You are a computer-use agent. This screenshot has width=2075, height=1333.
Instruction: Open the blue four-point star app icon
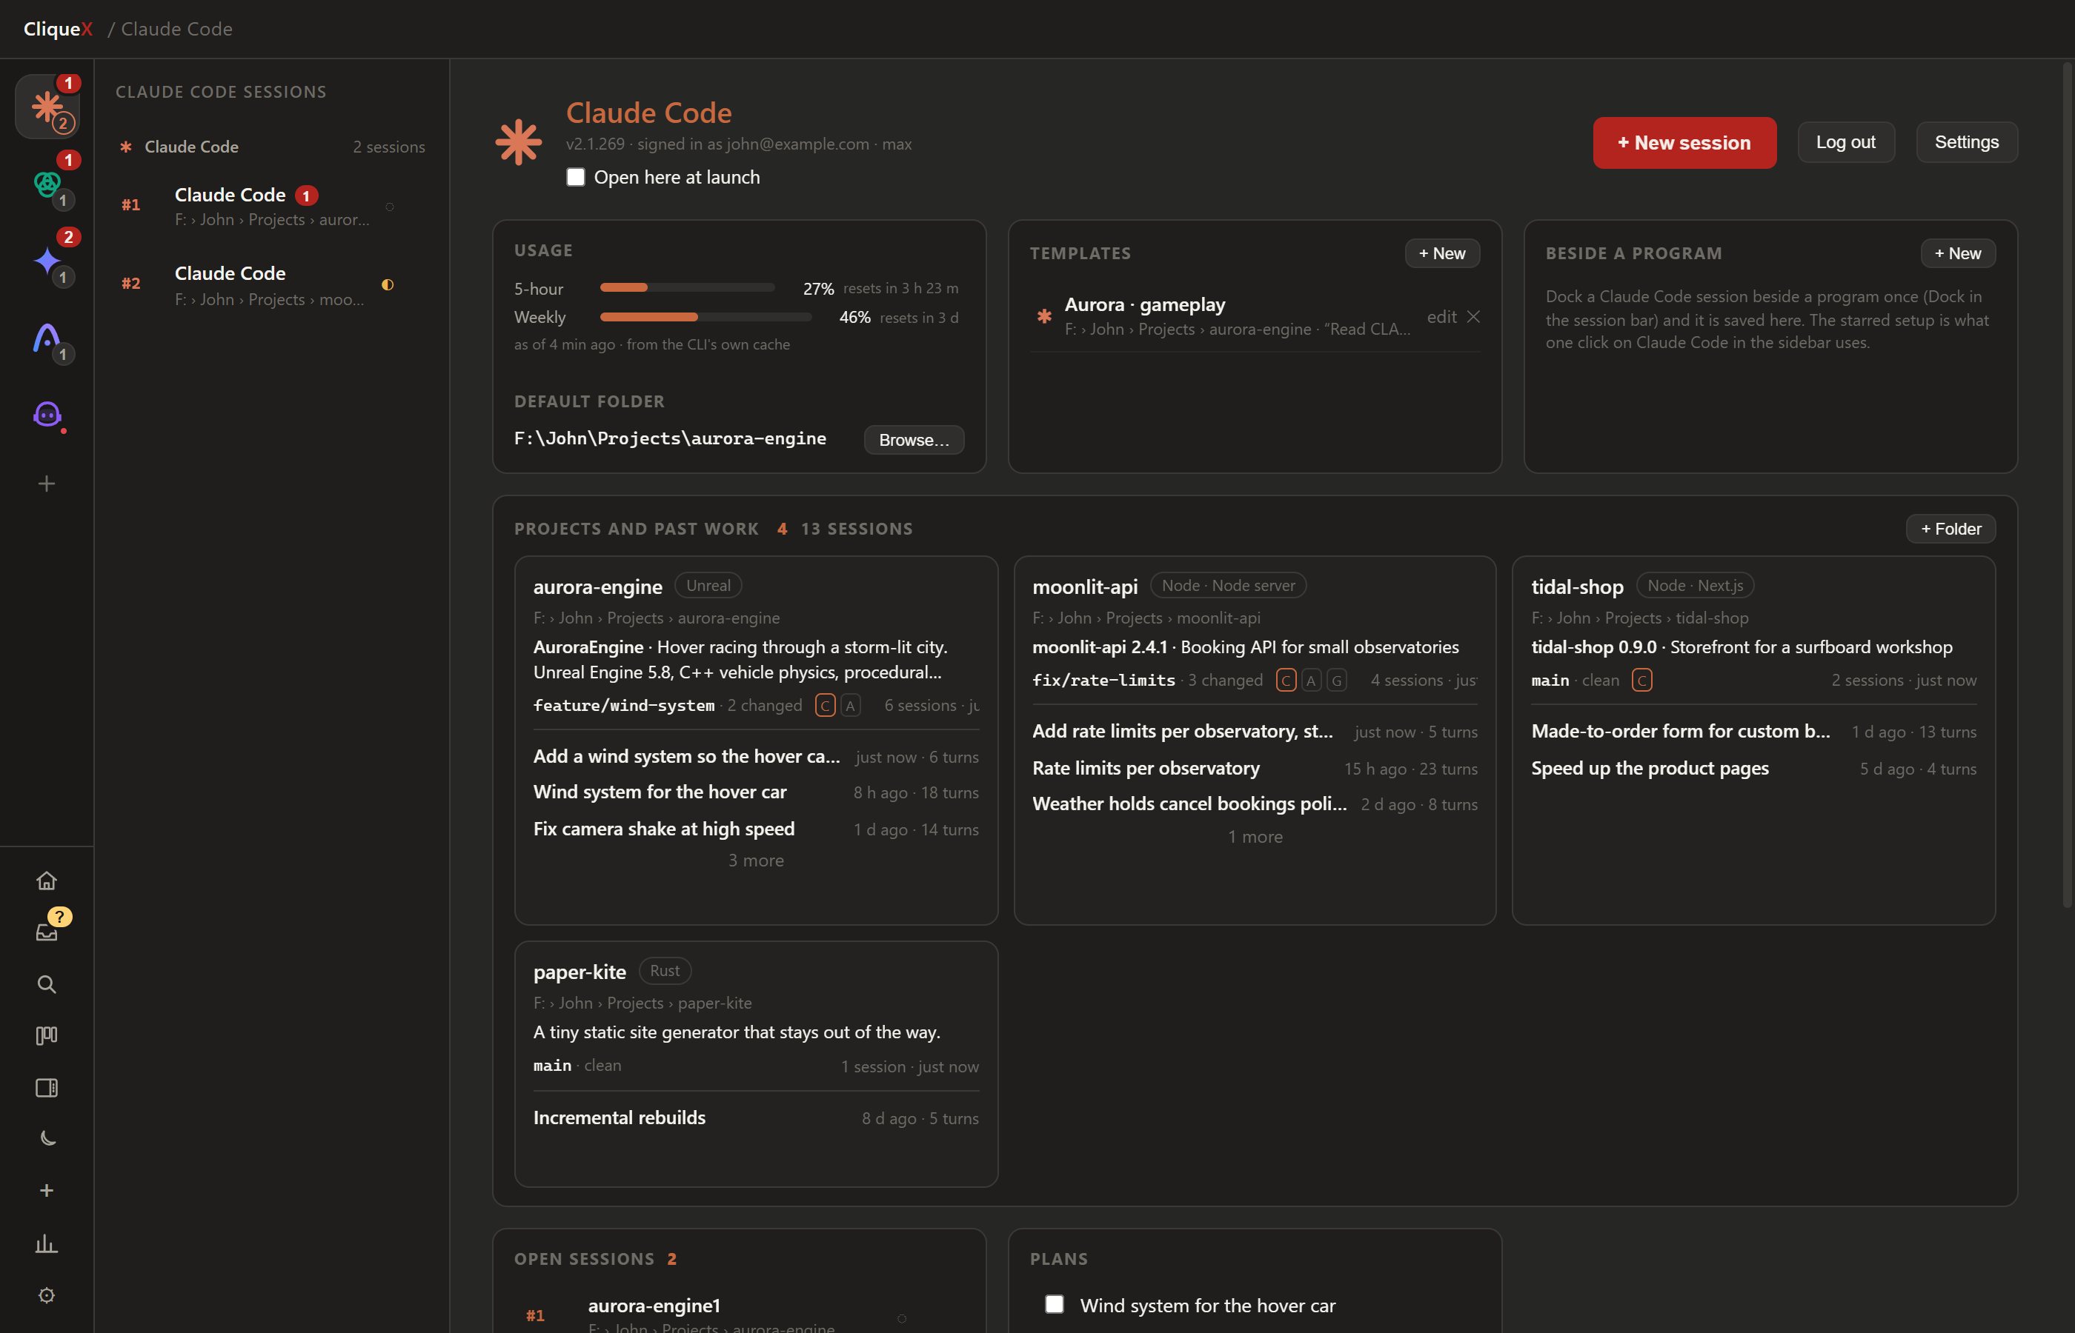click(x=47, y=261)
